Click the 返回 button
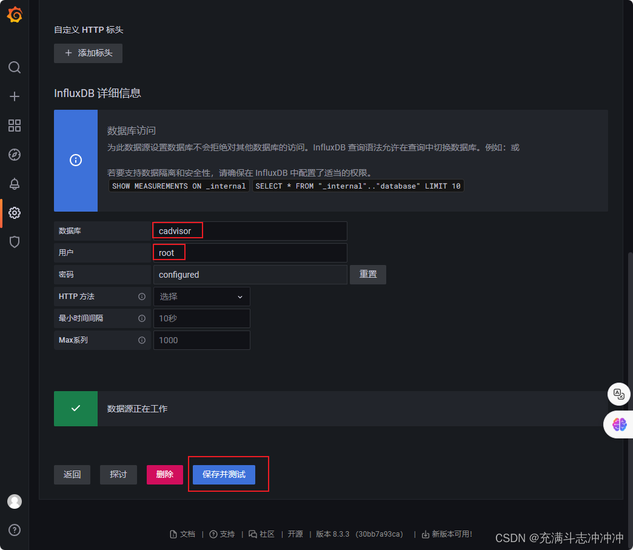The height and width of the screenshot is (550, 633). [x=72, y=475]
